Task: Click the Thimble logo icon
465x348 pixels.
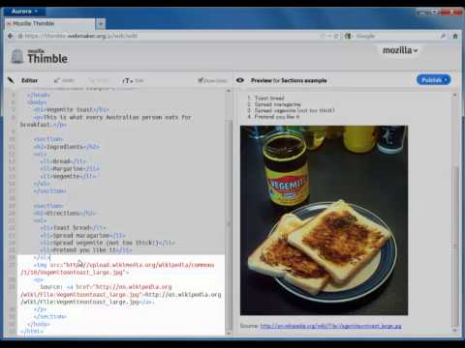Action: [17, 56]
